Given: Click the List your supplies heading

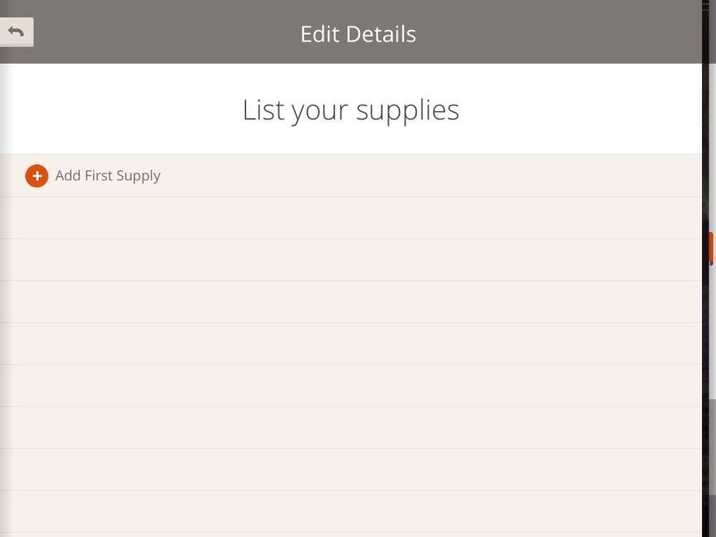Looking at the screenshot, I should tap(351, 110).
